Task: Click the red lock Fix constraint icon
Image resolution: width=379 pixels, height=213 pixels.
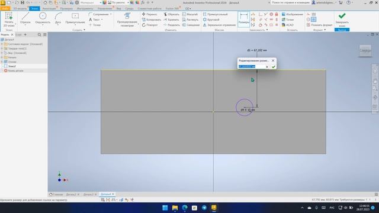Action: pyautogui.click(x=277, y=14)
